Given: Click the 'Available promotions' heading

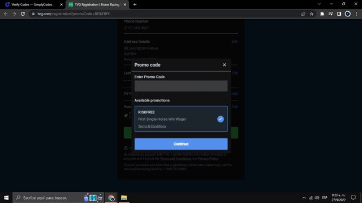Looking at the screenshot, I should coord(152,100).
